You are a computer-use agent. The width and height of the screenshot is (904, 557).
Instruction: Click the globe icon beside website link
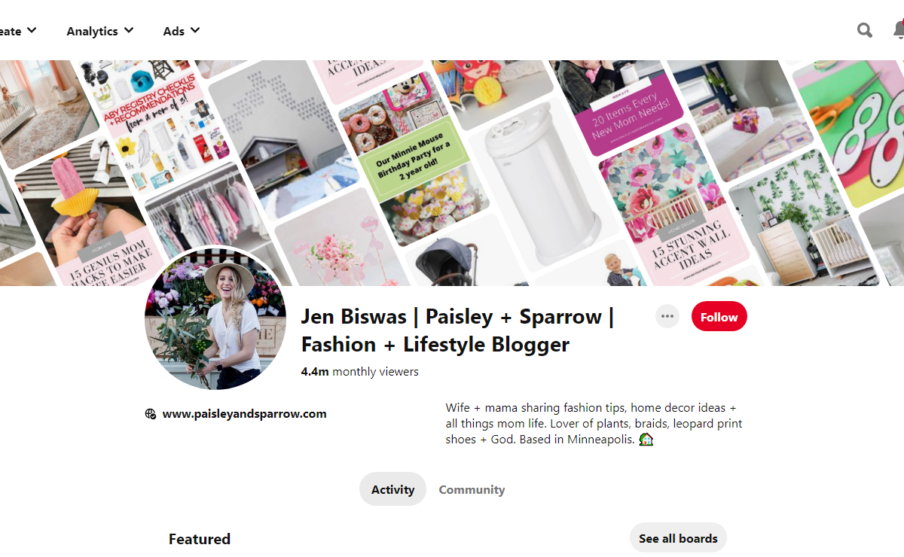[151, 414]
